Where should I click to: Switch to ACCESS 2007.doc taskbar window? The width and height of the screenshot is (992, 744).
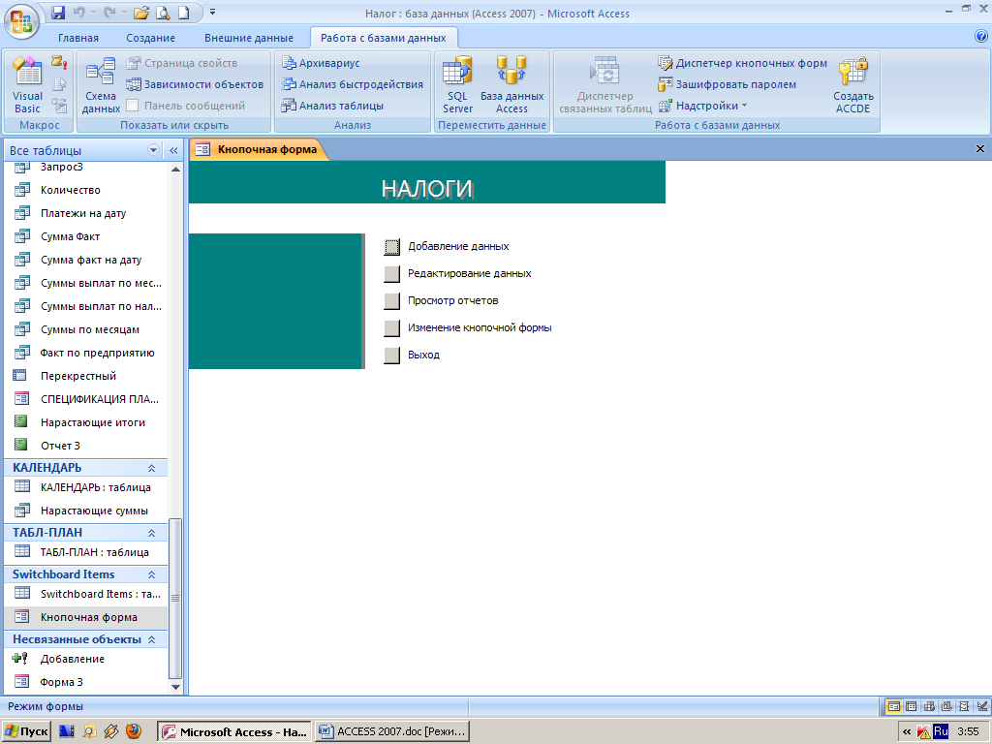coord(393,731)
